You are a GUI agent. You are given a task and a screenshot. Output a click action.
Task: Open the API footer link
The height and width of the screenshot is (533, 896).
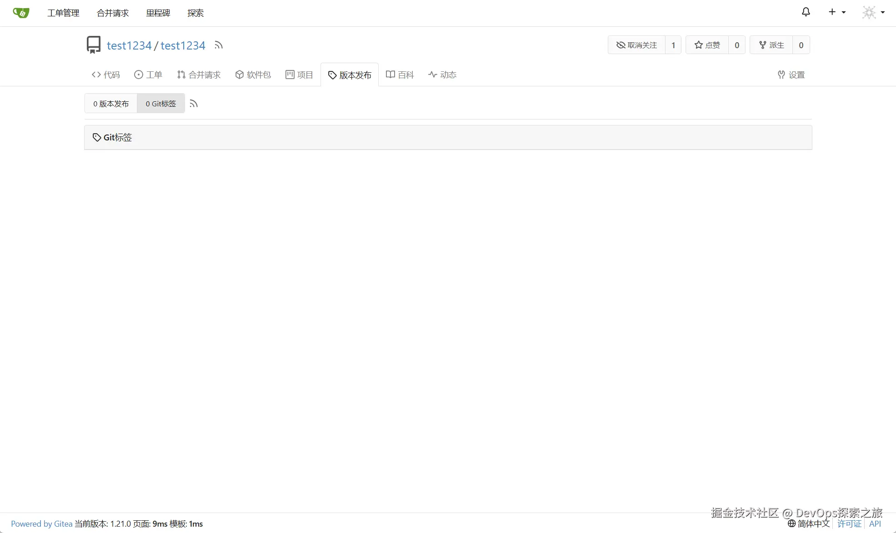(875, 523)
